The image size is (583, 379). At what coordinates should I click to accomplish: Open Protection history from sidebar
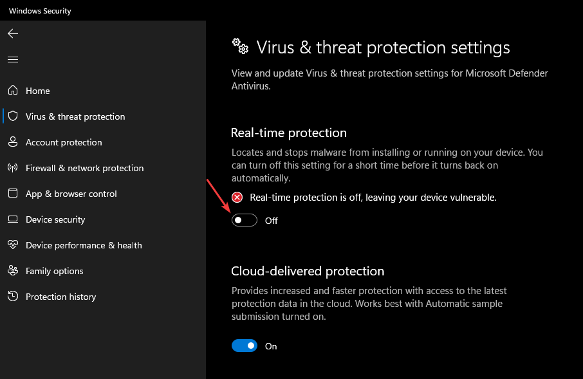click(x=60, y=297)
